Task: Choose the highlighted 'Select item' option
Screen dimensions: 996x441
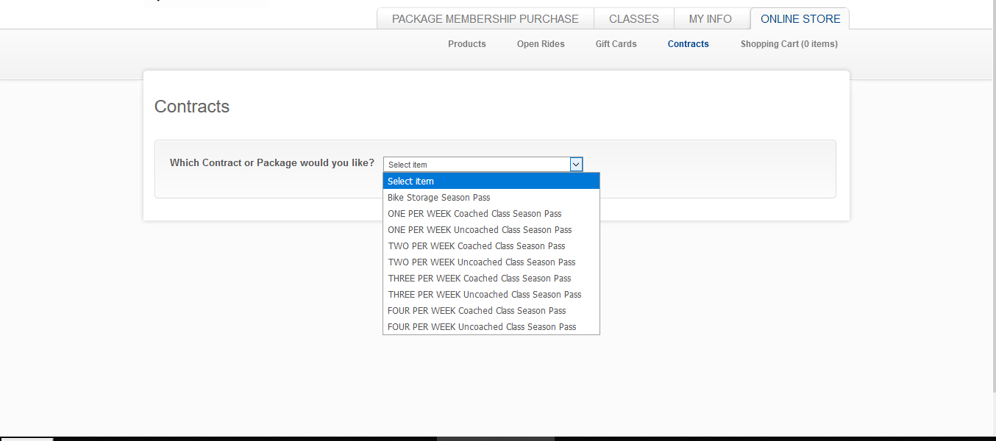Action: pos(491,182)
